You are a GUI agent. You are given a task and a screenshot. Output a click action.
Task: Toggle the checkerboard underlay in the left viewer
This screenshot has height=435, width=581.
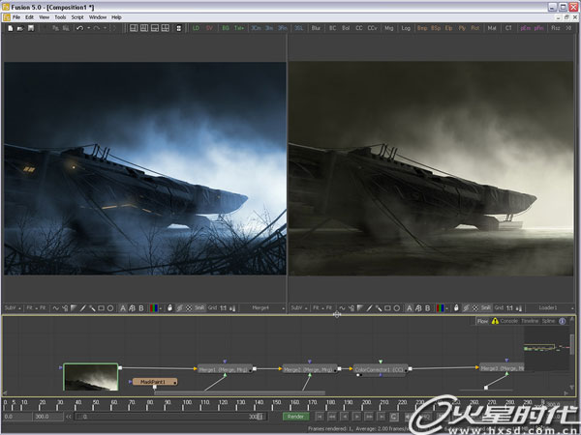click(189, 307)
